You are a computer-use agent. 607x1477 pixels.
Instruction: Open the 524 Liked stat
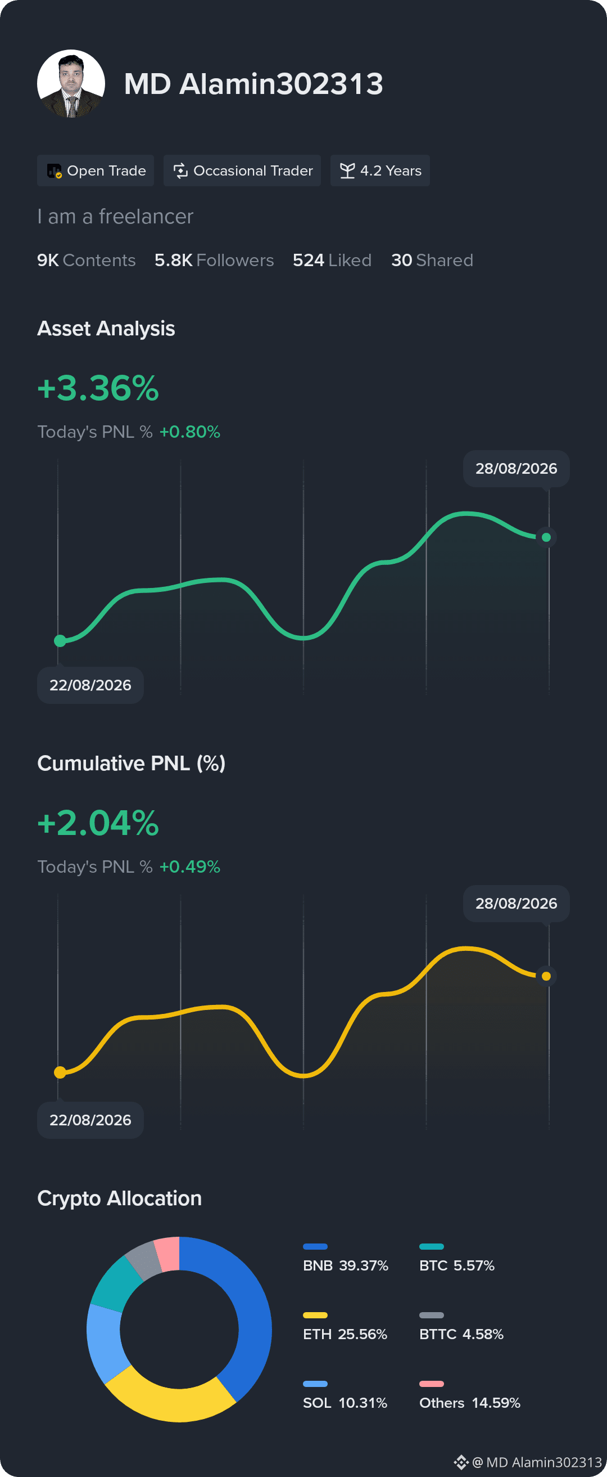point(332,261)
